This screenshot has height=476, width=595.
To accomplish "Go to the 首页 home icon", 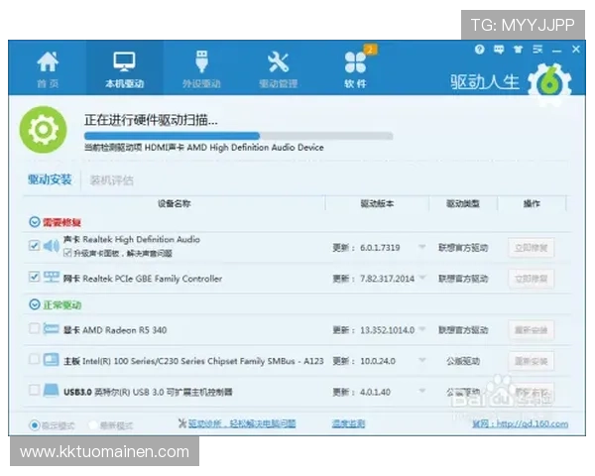I will 47,68.
